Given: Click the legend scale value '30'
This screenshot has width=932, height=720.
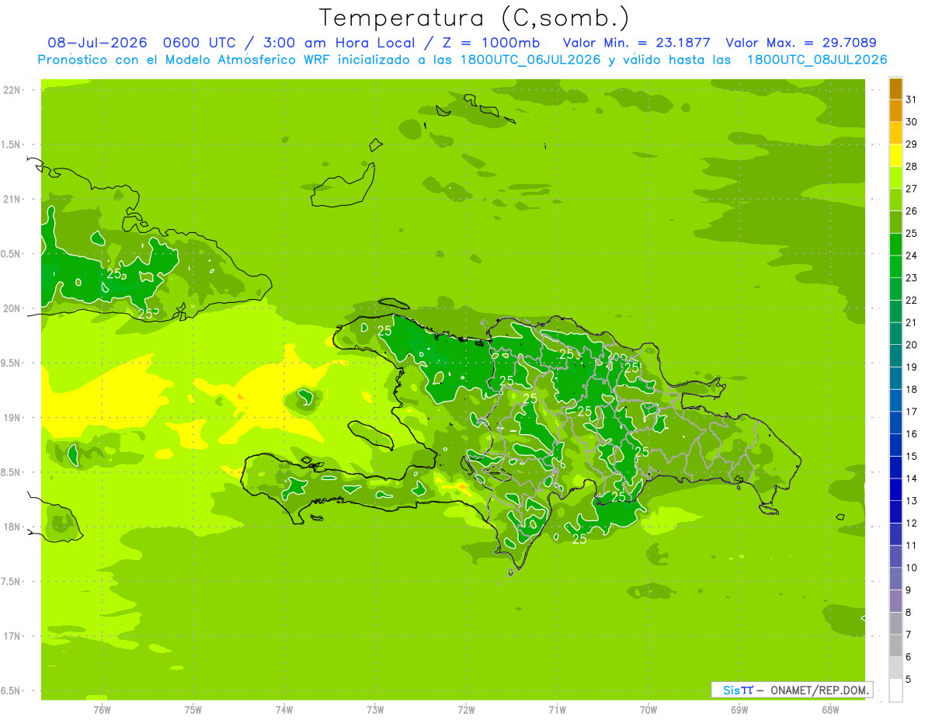Looking at the screenshot, I should pos(912,122).
